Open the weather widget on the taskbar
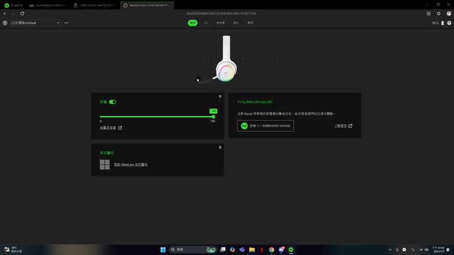 coord(13,250)
